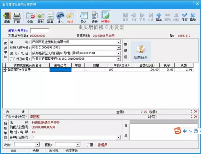201x154 pixels.
Task: Click the 纸票待开 button
Action: coord(141,51)
